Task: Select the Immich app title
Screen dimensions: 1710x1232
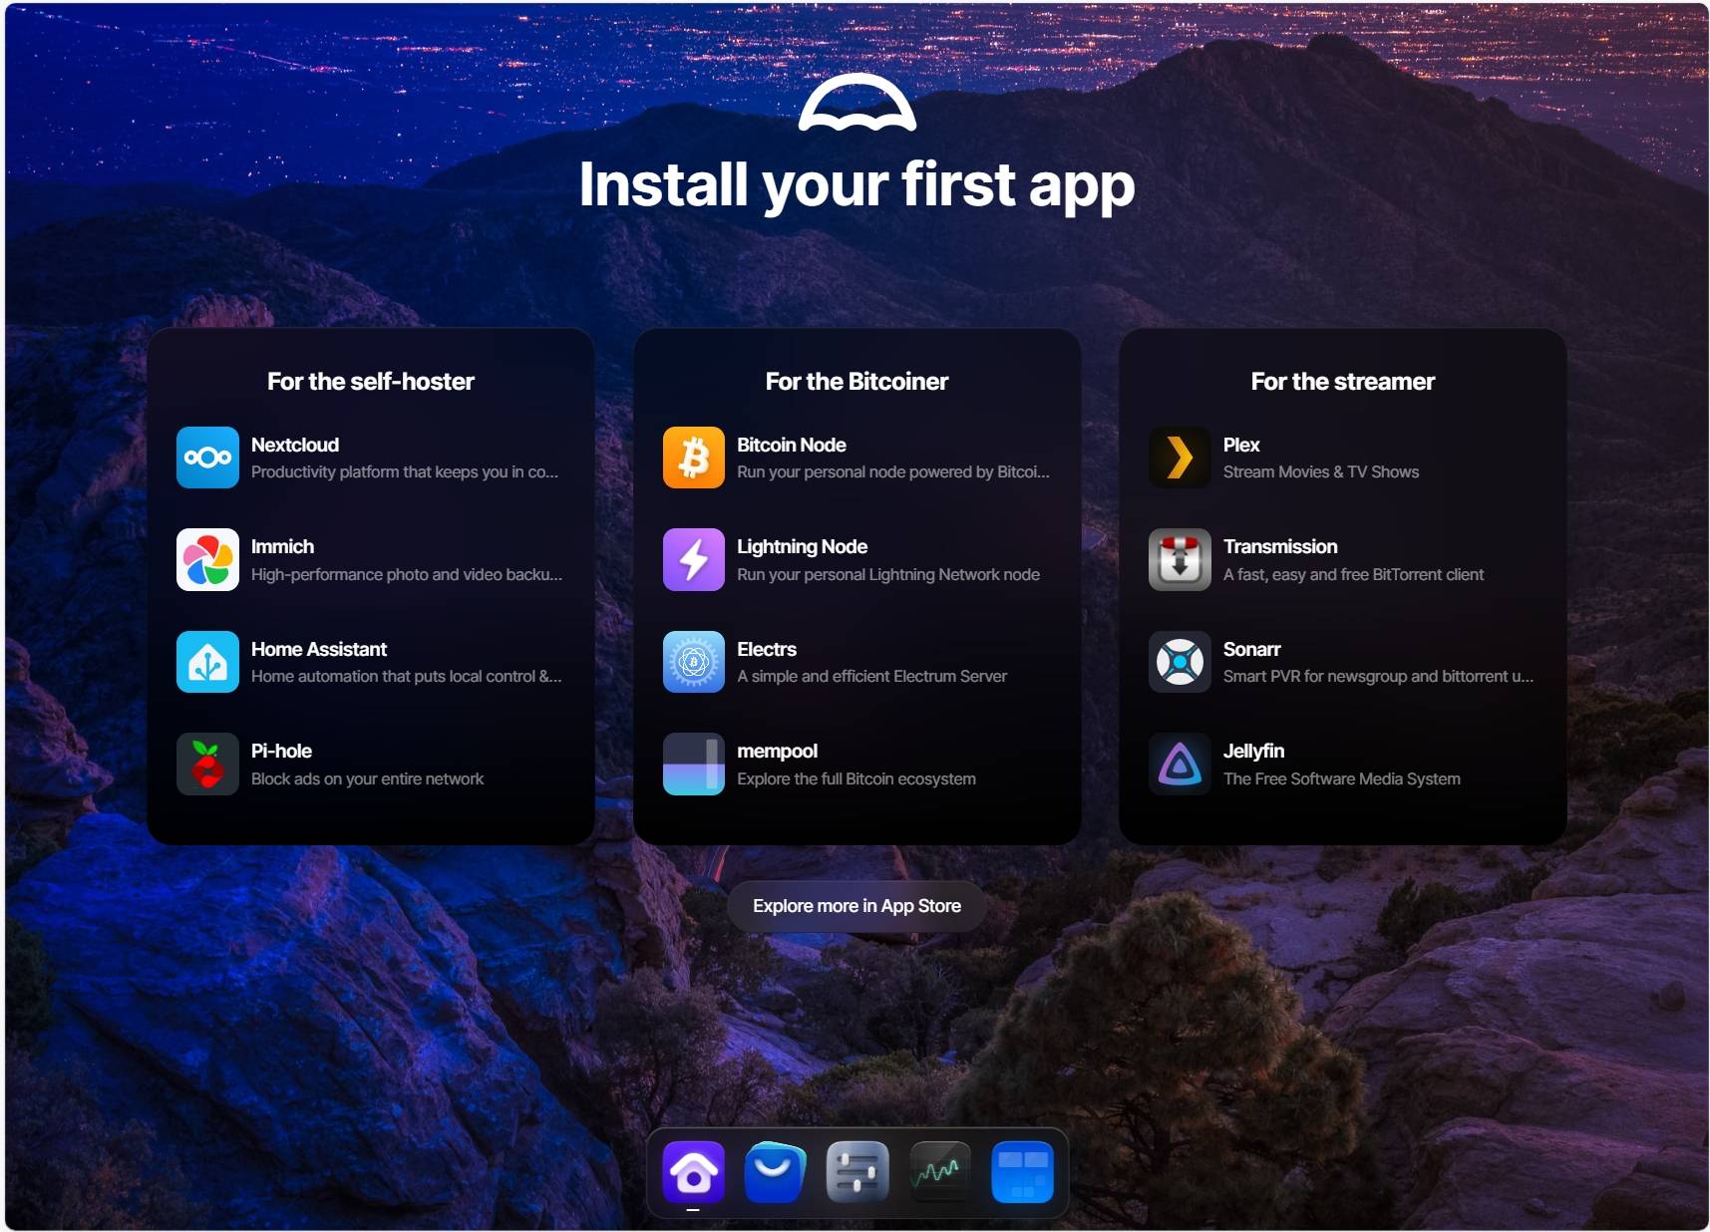Action: [282, 546]
